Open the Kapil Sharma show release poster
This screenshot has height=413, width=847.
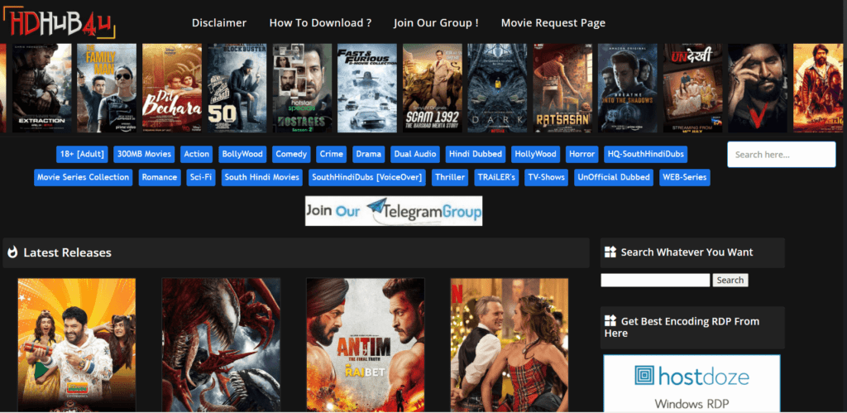77,345
